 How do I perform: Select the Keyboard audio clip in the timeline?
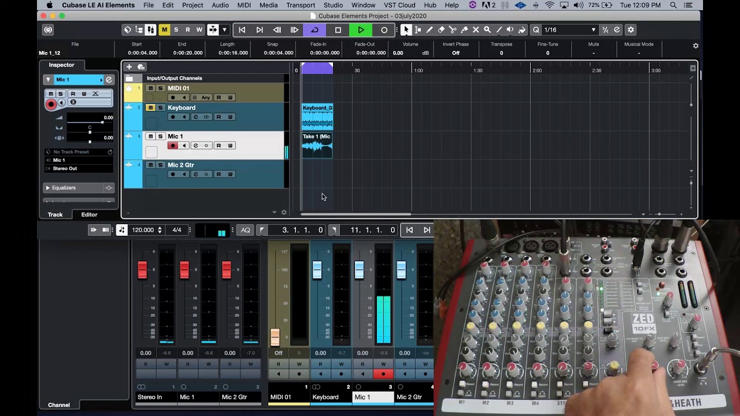(x=317, y=116)
